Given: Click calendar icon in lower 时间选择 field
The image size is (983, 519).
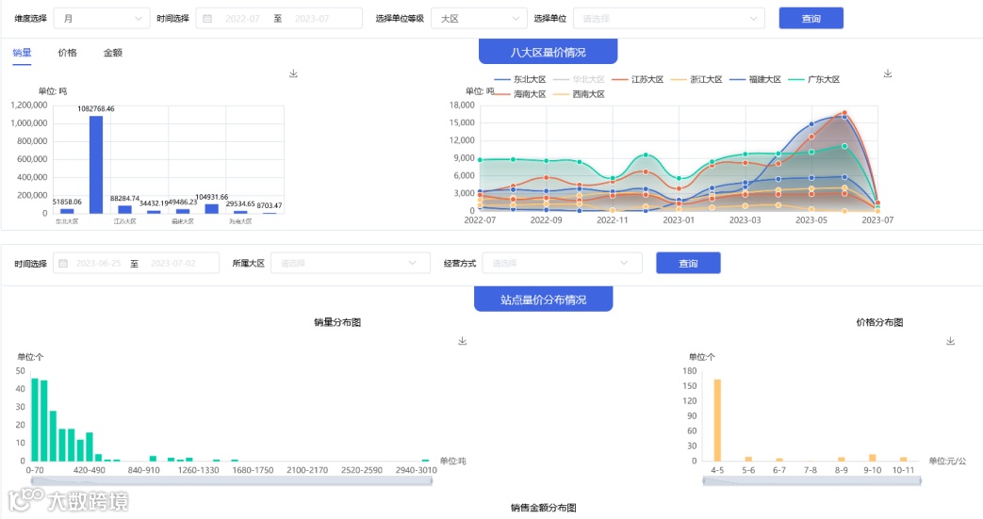Looking at the screenshot, I should (63, 263).
